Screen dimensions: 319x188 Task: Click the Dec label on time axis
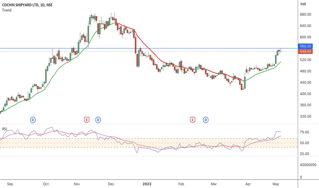(x=111, y=184)
